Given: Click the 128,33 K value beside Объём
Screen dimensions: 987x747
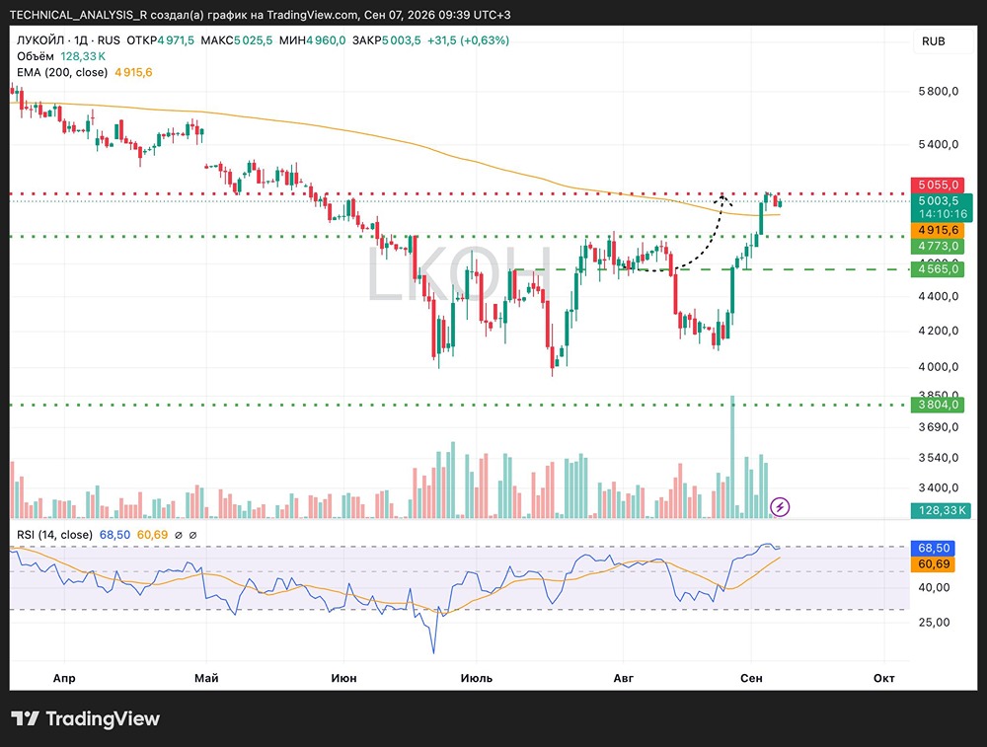Looking at the screenshot, I should pyautogui.click(x=83, y=56).
